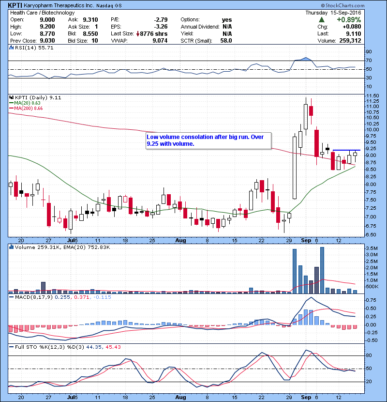Click the Bid Size value 10
Viewport: 387px width, 402px height.
[x=95, y=41]
